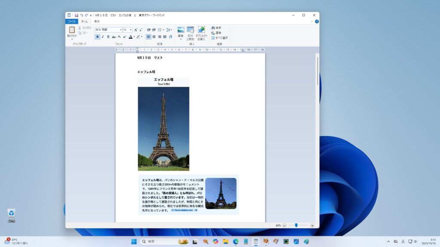The width and height of the screenshot is (440, 247).
Task: Open the WordPad Help icon
Action: pos(317,21)
